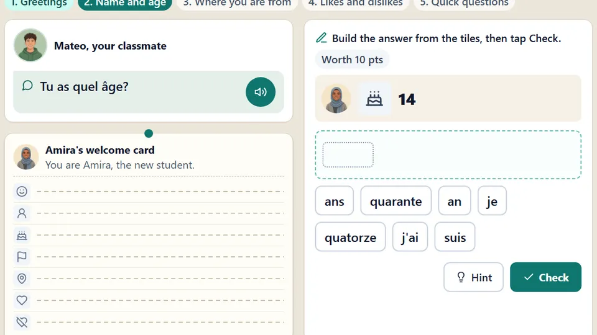This screenshot has height=335, width=597.
Task: Click the flag icon on welcome card
Action: [x=22, y=257]
